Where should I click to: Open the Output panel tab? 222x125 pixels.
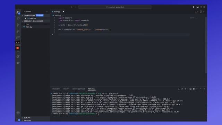click(x=66, y=89)
